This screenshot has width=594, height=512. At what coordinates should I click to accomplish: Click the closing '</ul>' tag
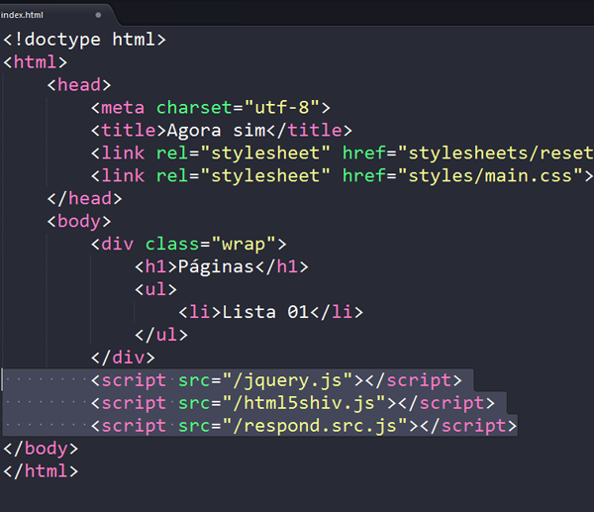(161, 335)
